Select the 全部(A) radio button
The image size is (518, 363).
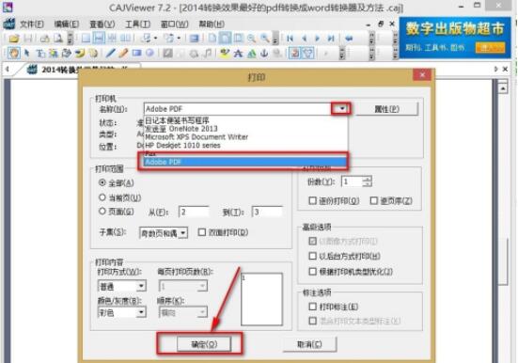(102, 182)
